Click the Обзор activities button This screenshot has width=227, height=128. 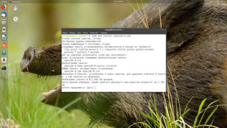[4, 2]
